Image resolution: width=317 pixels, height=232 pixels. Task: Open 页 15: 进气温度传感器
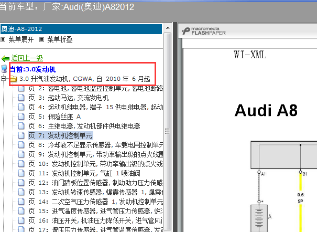pos(95,211)
